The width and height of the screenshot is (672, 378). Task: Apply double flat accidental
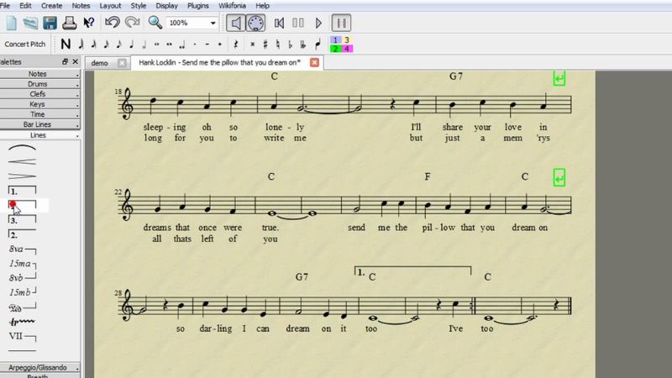click(303, 45)
